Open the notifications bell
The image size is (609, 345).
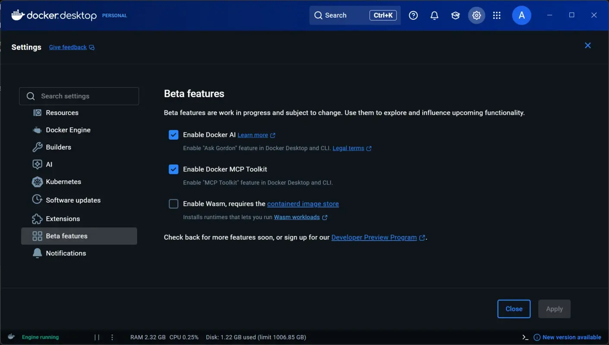point(434,15)
